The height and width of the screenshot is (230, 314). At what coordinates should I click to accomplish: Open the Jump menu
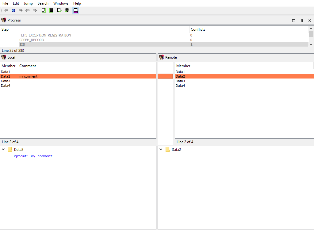click(28, 3)
